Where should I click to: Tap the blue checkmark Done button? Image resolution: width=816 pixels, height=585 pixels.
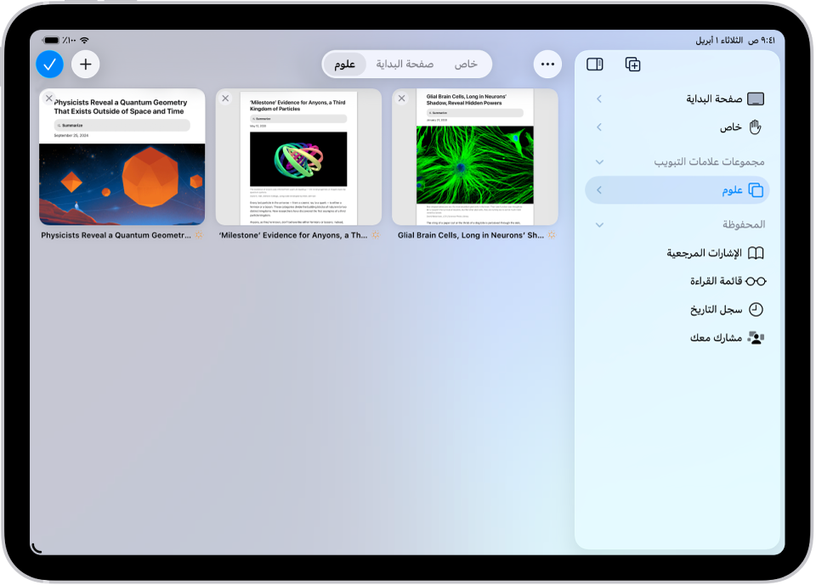49,65
